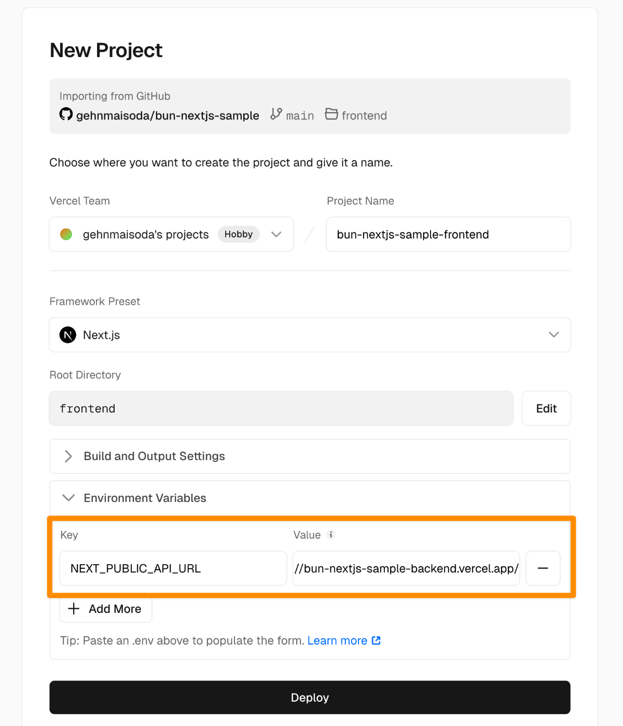Click the folder icon beside frontend
623x726 pixels.
331,114
